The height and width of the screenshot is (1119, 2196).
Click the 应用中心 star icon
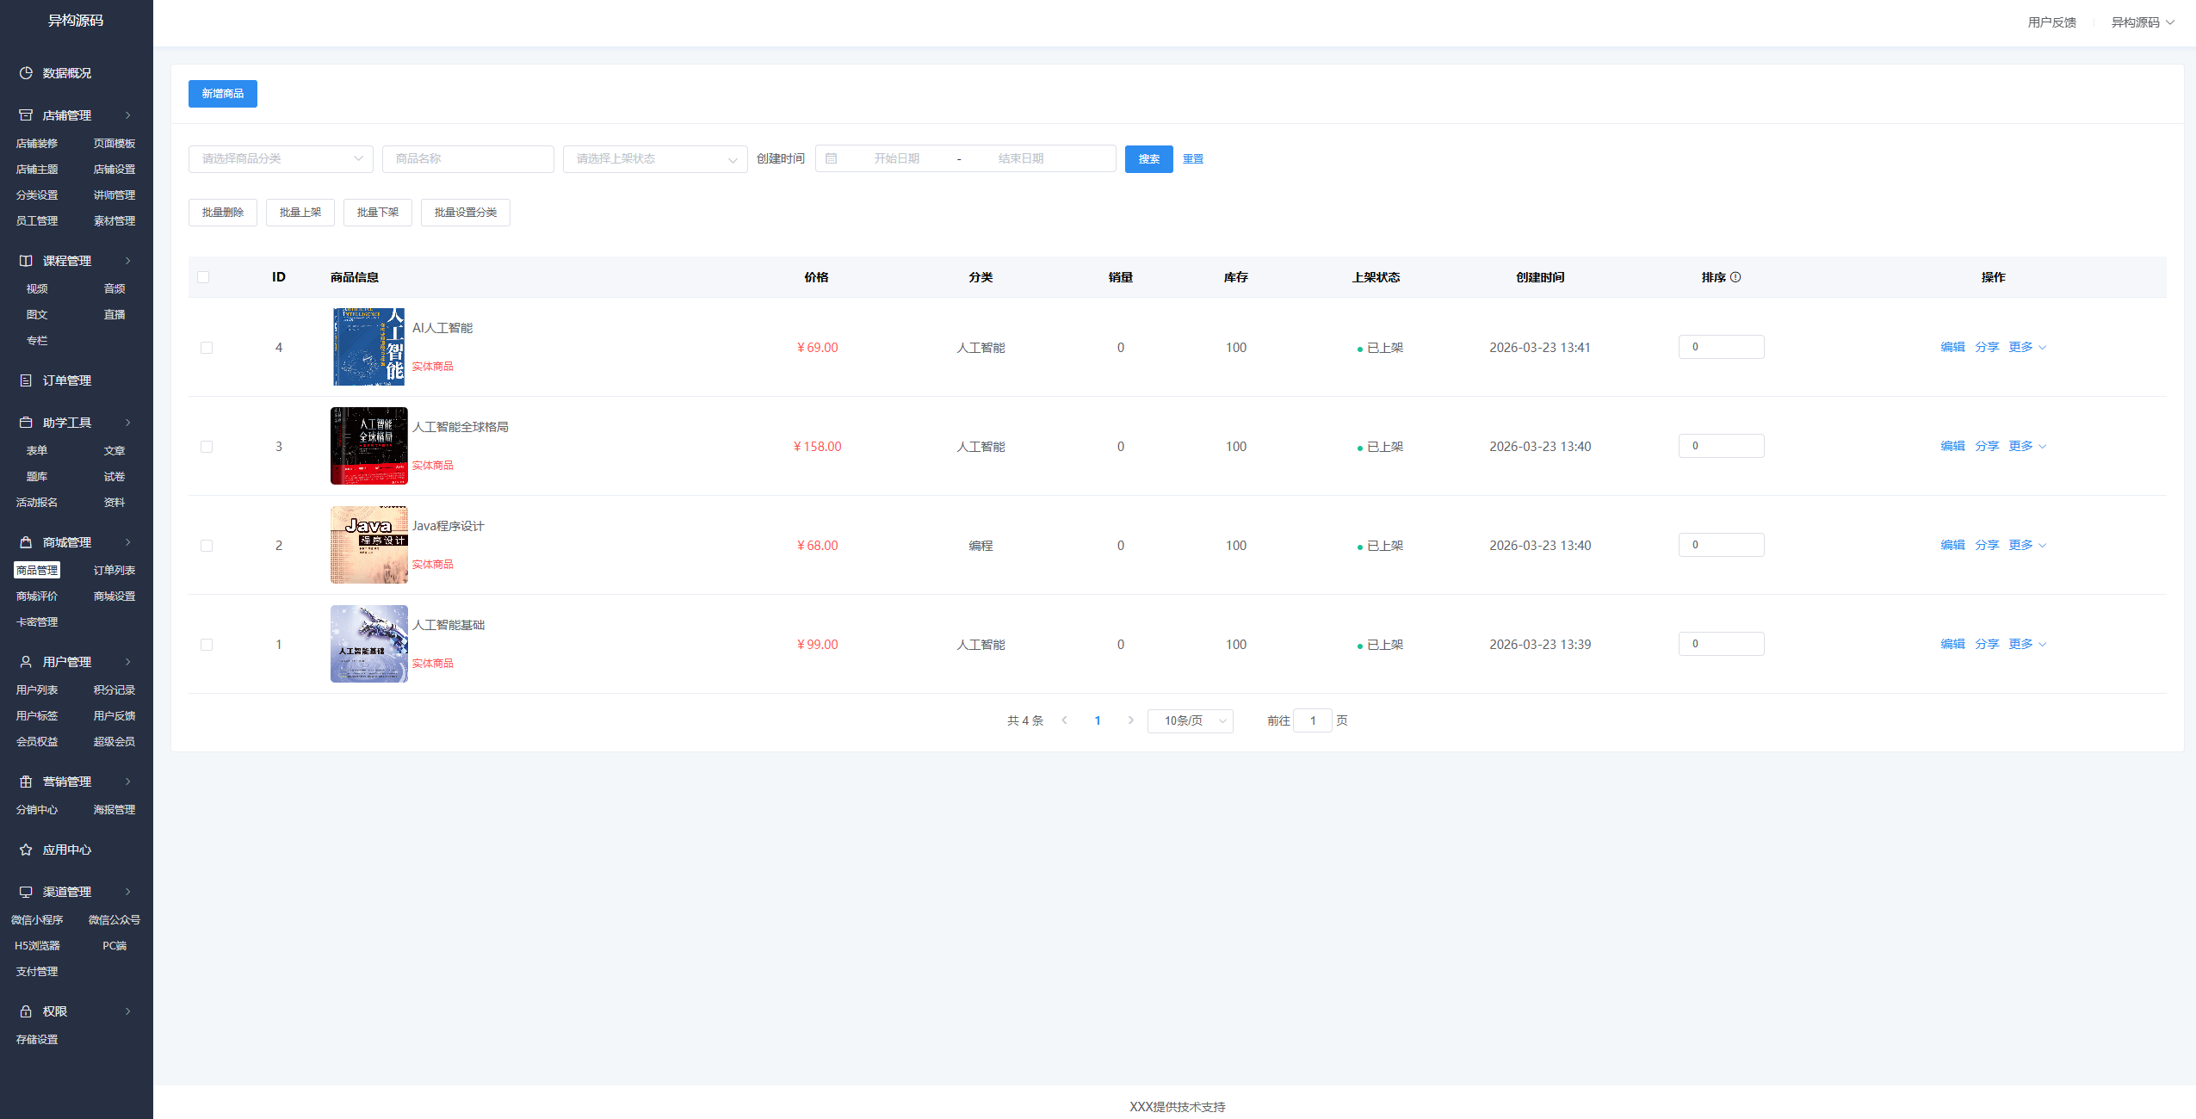(26, 850)
